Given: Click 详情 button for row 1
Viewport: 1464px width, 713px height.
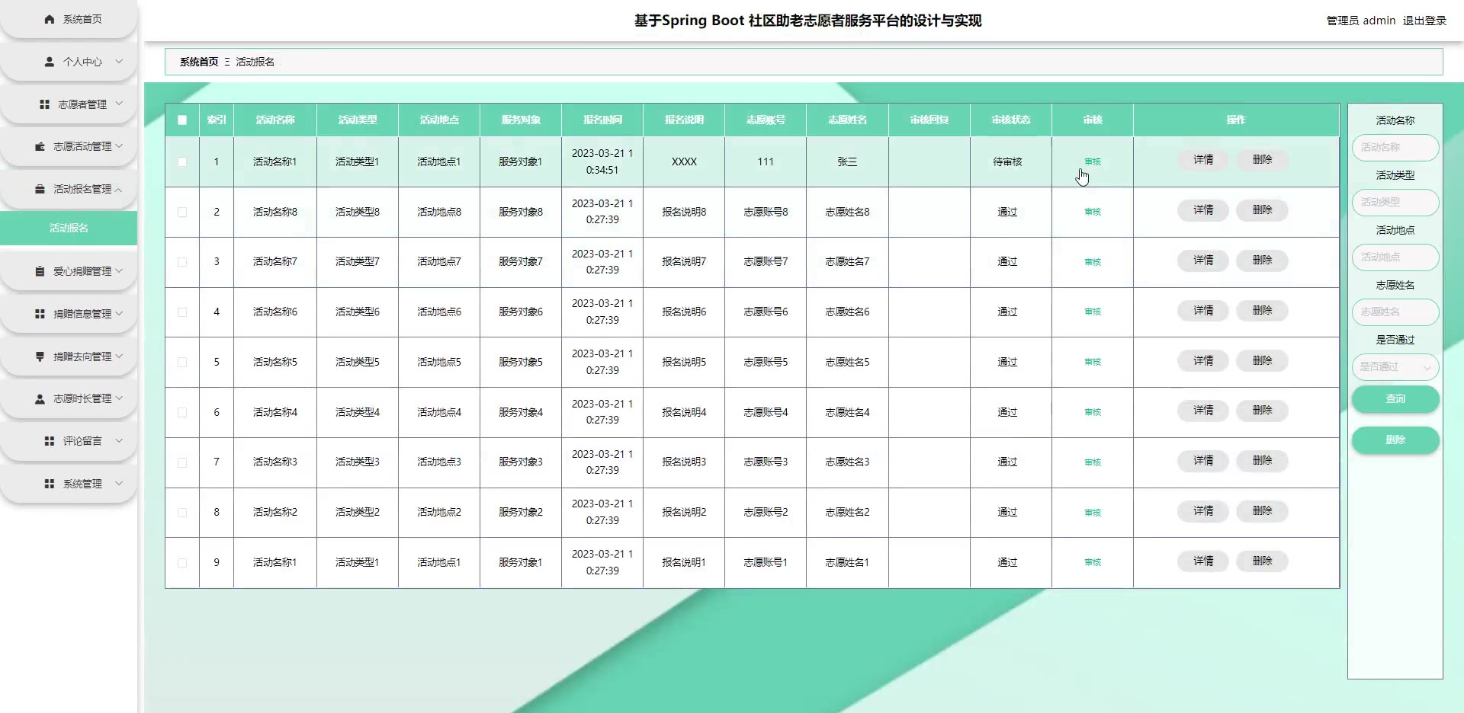Looking at the screenshot, I should pos(1203,160).
